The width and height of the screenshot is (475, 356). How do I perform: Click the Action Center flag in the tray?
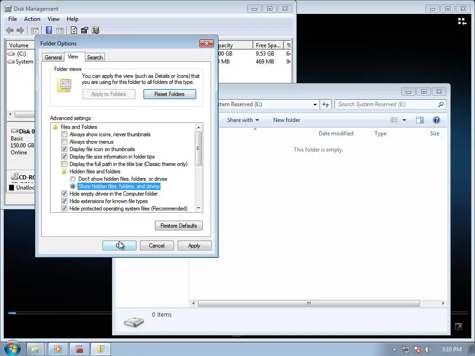(x=417, y=350)
